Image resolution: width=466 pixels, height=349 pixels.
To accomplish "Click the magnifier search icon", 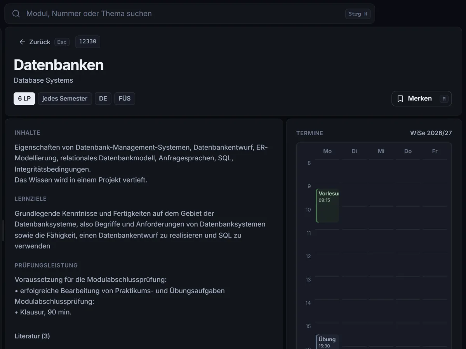I will point(16,14).
